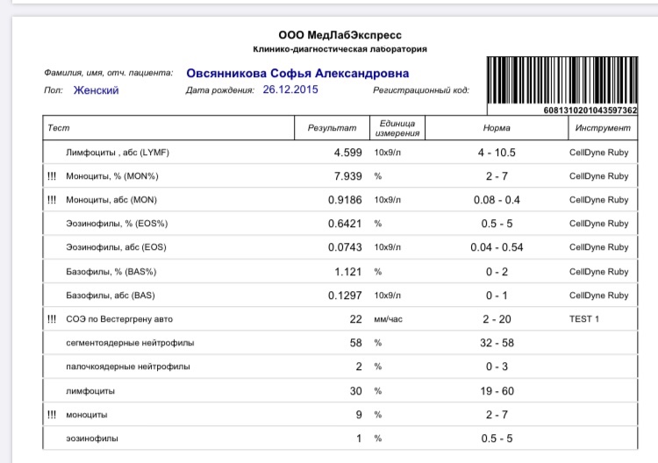Click the Норма column header
The width and height of the screenshot is (658, 463).
tap(497, 128)
